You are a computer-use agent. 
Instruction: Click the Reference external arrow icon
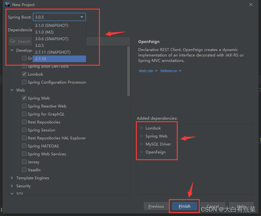[x=180, y=71]
